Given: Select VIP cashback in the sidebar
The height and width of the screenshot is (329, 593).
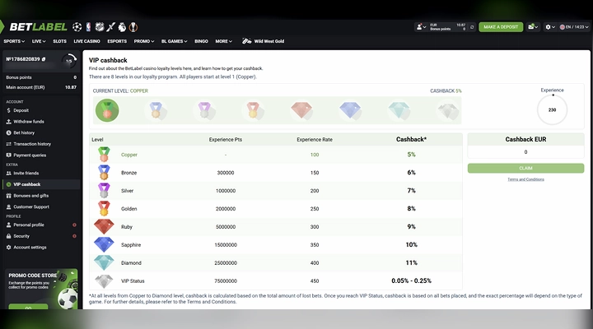Looking at the screenshot, I should pyautogui.click(x=41, y=184).
